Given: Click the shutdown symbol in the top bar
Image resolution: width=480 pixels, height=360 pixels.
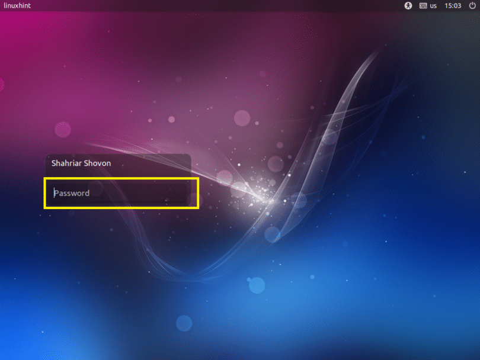Looking at the screenshot, I should tap(471, 5).
